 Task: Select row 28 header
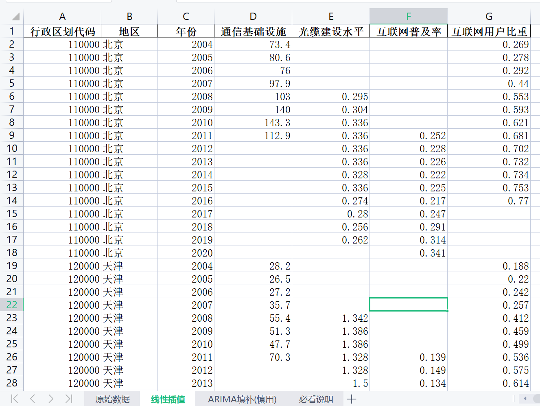tap(12, 383)
